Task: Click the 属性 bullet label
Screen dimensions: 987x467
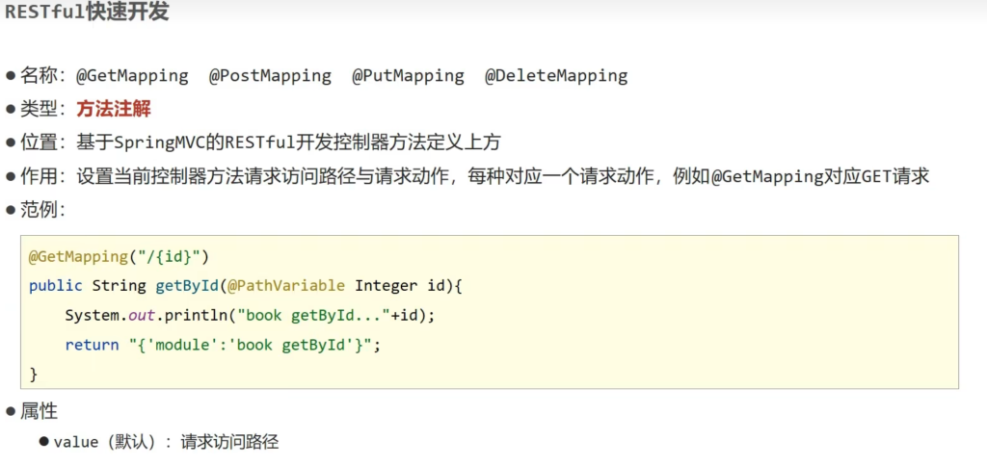Action: pos(39,411)
